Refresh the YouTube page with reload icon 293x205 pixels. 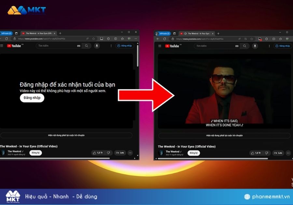pos(164,38)
